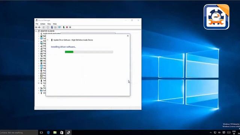Screen dimensions: 240x135
Task: Open Task View from the taskbar
Action: pos(41,132)
